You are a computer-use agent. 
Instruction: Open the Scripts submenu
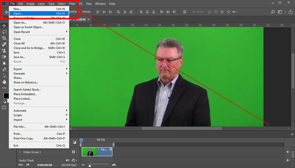point(39,115)
